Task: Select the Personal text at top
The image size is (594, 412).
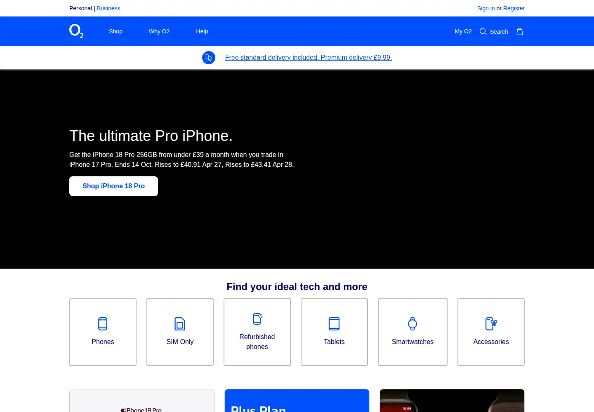Action: pos(81,8)
